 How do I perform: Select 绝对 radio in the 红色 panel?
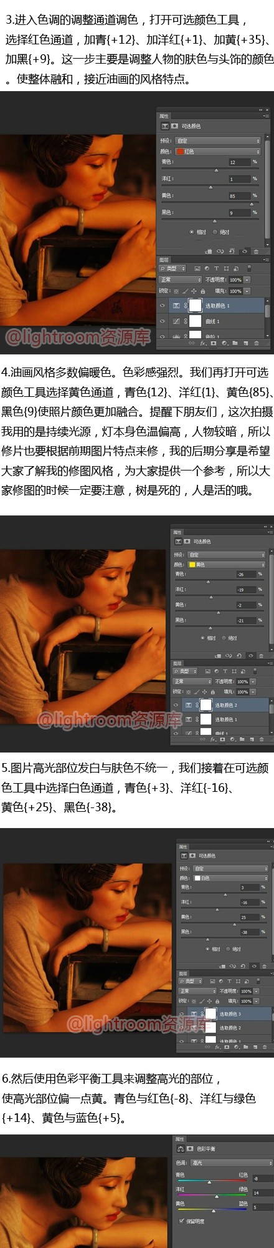point(215,232)
